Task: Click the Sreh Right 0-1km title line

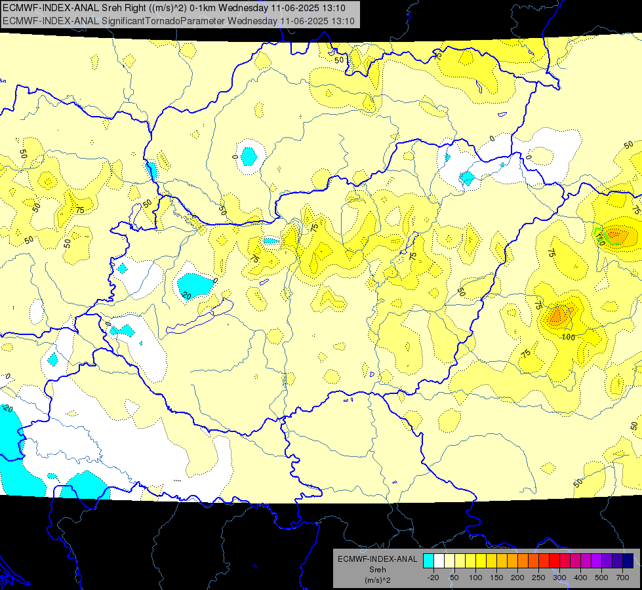Action: click(174, 8)
